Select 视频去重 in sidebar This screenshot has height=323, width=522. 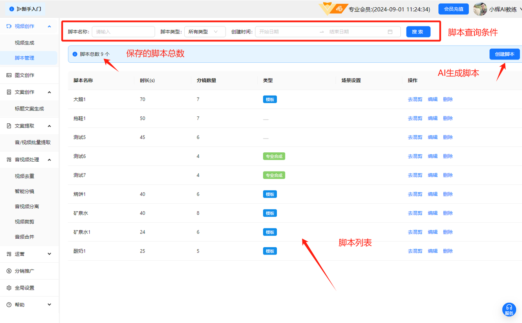(x=24, y=176)
